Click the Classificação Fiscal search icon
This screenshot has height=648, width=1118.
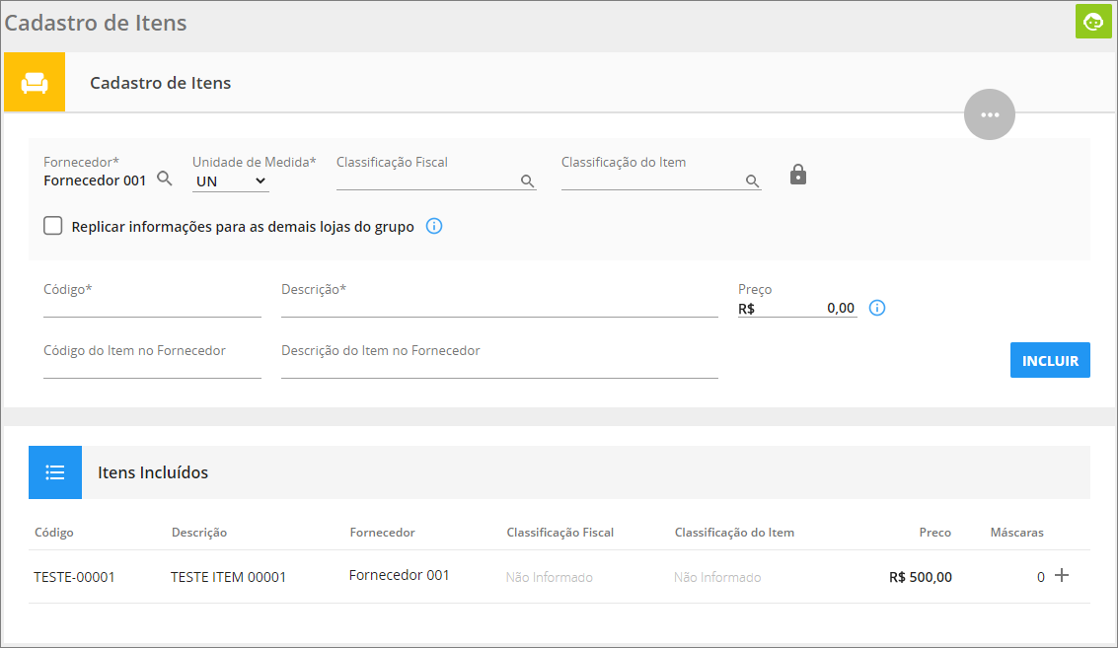[527, 180]
